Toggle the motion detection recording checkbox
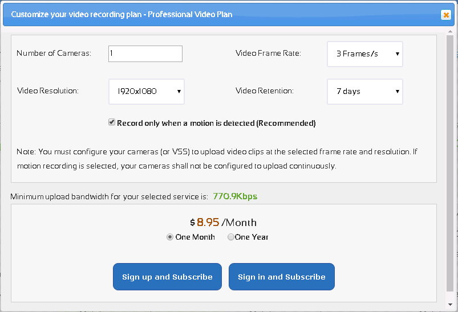This screenshot has height=312, width=458. point(112,122)
